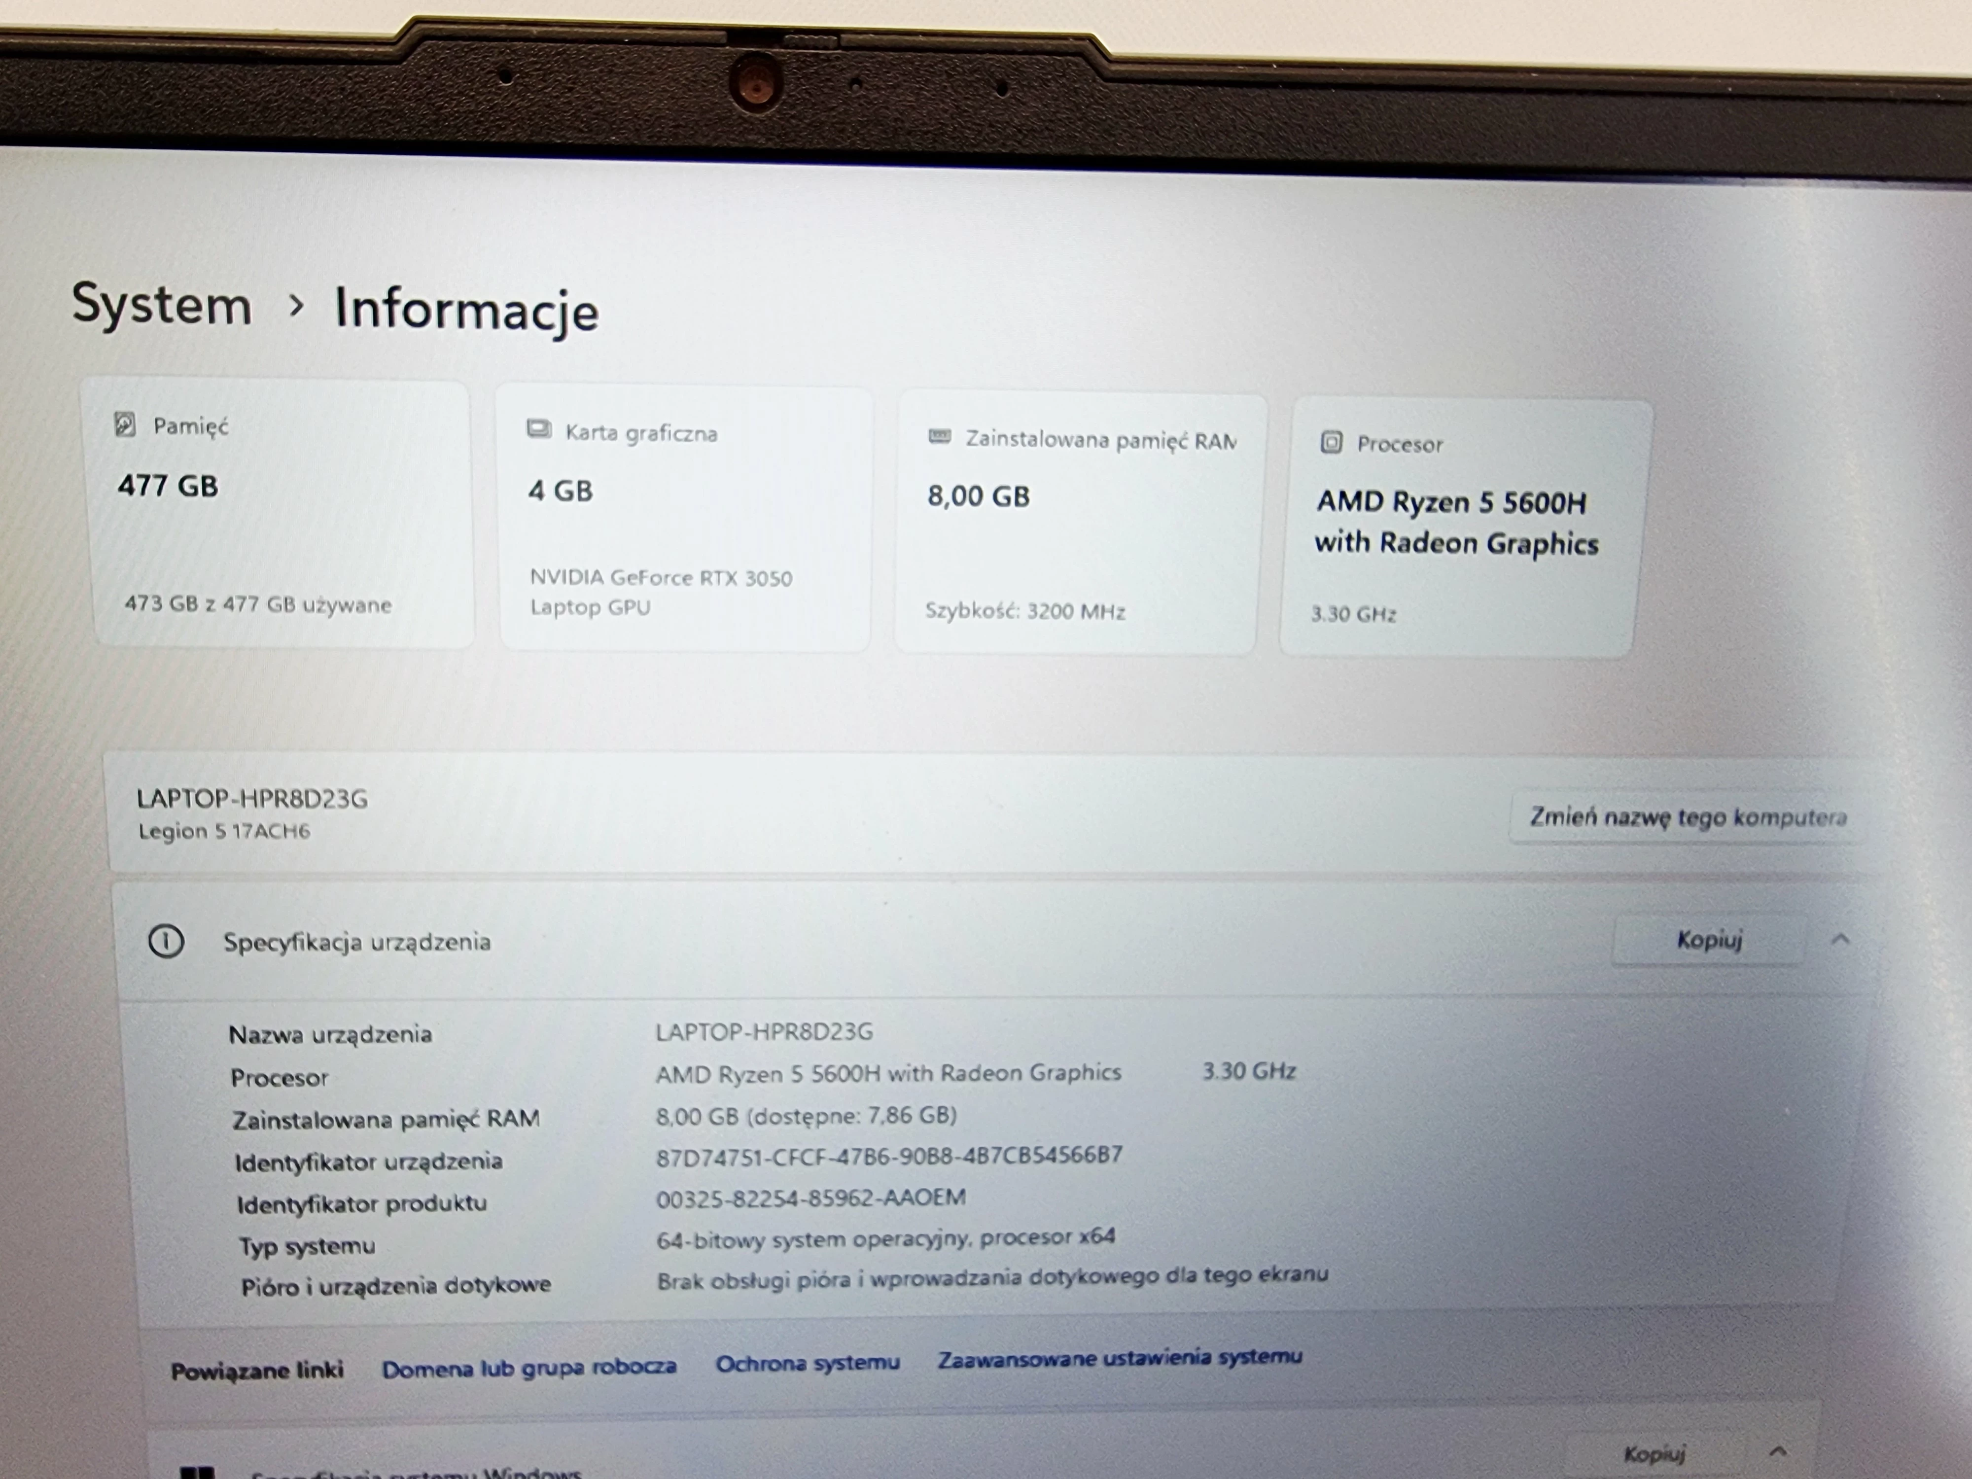This screenshot has height=1479, width=1972.
Task: Open Ochrona systemu link
Action: [x=807, y=1363]
